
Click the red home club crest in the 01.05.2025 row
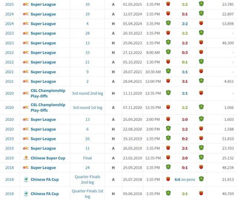(168, 4)
